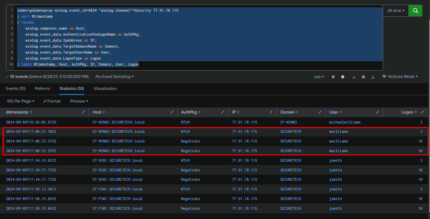Click the share job arrow icon
Screen dimensions: 430x219
[354, 77]
